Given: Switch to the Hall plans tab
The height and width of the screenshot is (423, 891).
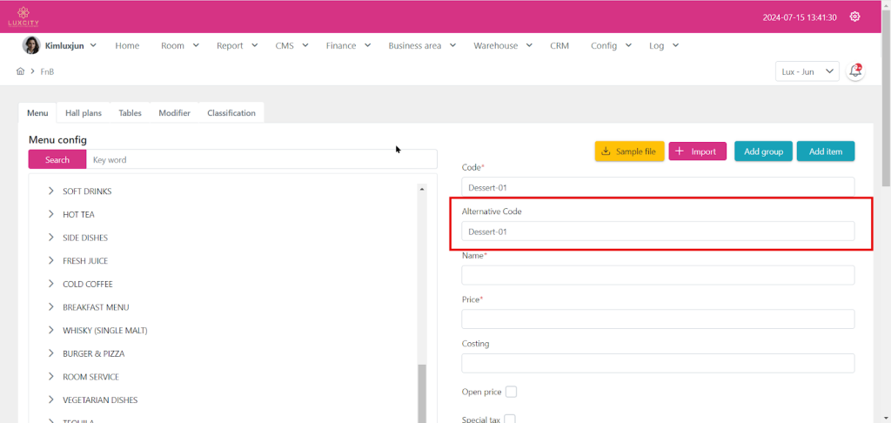Looking at the screenshot, I should 84,113.
